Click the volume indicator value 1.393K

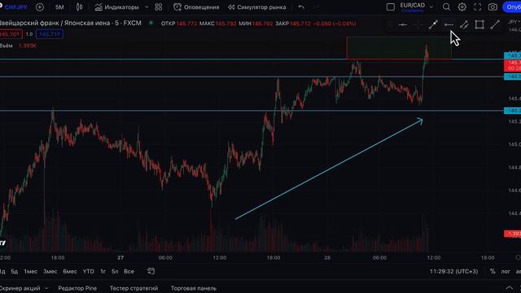(28, 46)
